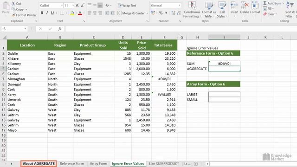Increase decimal places
This screenshot has height=167, width=297.
click(x=173, y=13)
